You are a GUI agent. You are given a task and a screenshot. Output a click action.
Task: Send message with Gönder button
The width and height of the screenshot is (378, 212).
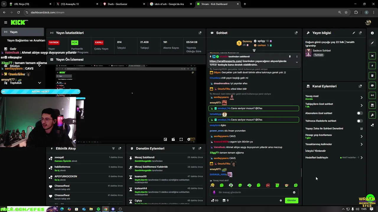point(291,201)
